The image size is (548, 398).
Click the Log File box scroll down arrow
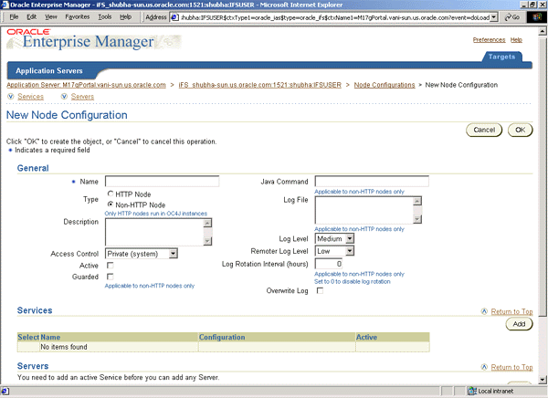417,219
